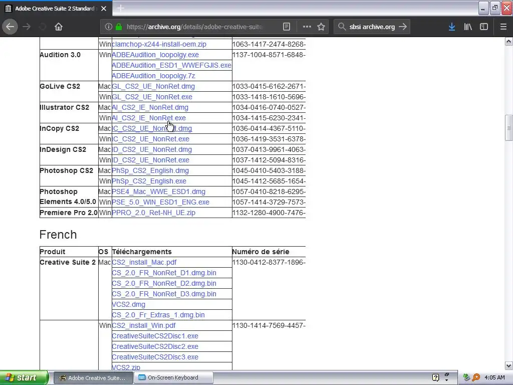Click the sbsi archive.org search box

pos(372,27)
